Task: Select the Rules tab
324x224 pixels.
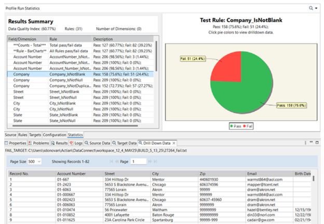Action: (x=22, y=135)
